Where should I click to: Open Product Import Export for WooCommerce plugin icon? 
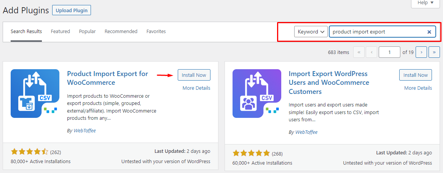[35, 94]
